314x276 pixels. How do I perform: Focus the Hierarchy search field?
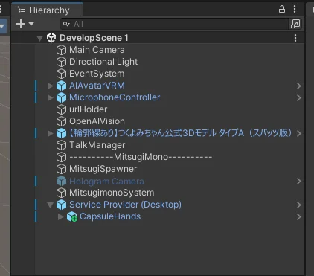[x=174, y=24]
